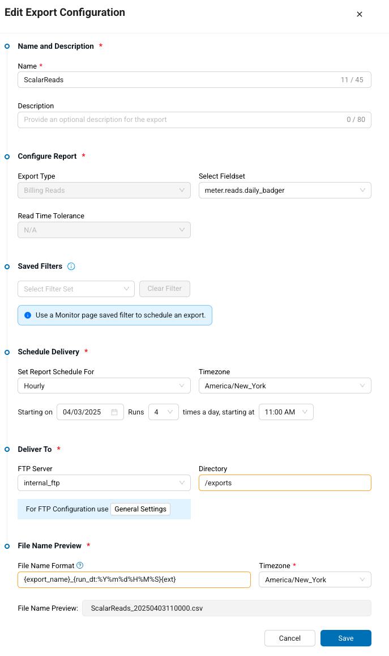389x656 pixels.
Task: Open the Schedule Delivery Timezone dropdown
Action: click(285, 386)
